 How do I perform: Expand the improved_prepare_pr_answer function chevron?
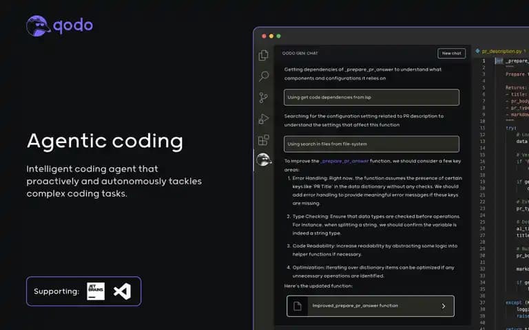(444, 306)
